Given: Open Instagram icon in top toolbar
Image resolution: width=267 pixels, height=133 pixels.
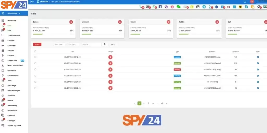Looking at the screenshot, I should click(x=198, y=7).
